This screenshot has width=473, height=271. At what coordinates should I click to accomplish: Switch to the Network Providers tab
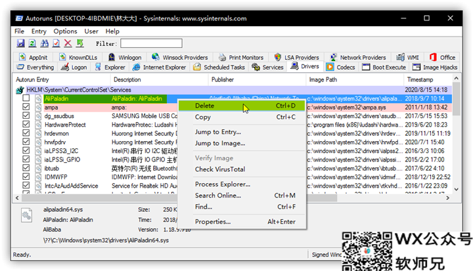[x=358, y=57]
